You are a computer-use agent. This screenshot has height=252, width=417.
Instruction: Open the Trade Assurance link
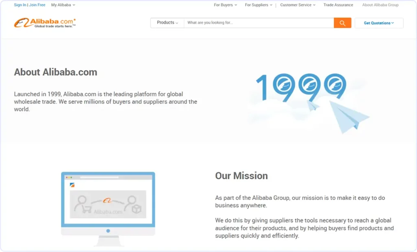pyautogui.click(x=338, y=5)
